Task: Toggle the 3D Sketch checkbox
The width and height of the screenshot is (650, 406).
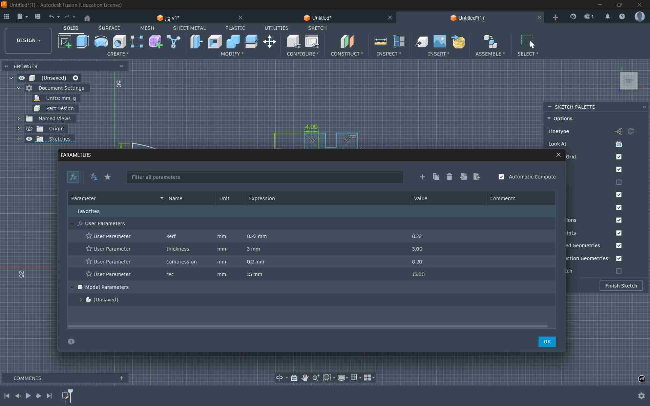Action: [x=619, y=271]
